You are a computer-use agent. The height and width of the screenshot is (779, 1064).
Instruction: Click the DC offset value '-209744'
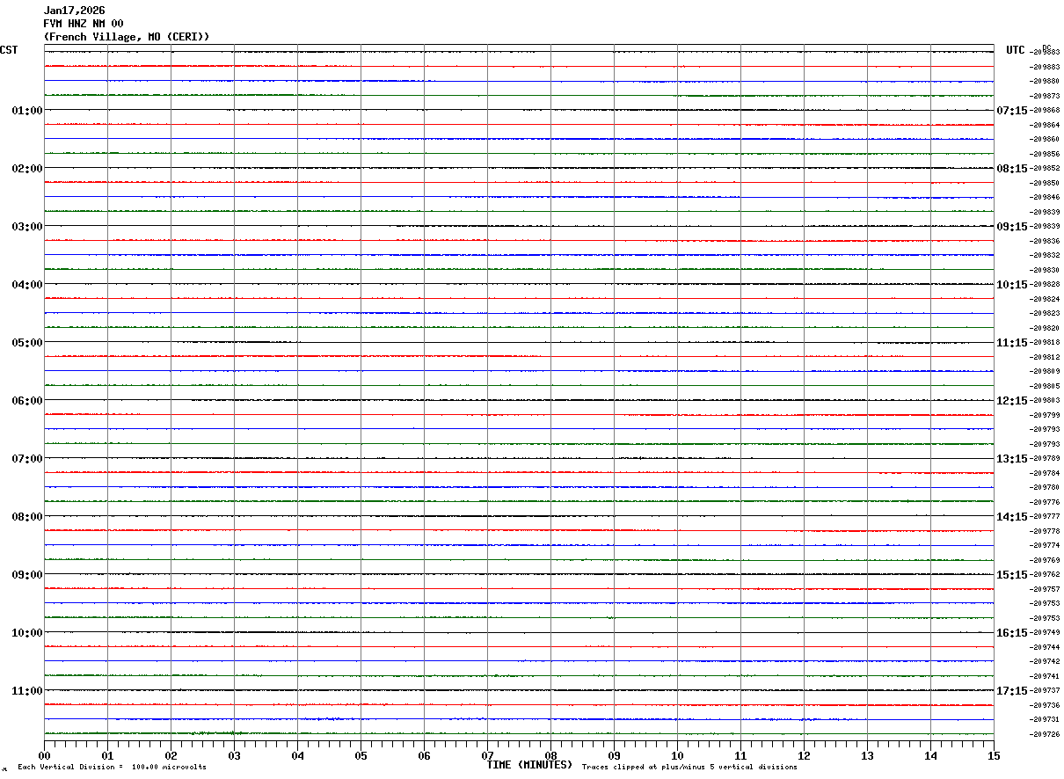coord(1046,647)
